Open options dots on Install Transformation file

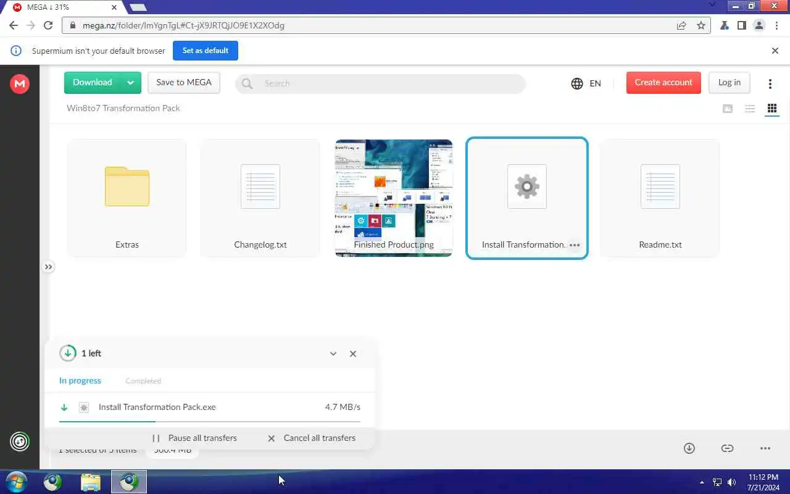pyautogui.click(x=575, y=245)
